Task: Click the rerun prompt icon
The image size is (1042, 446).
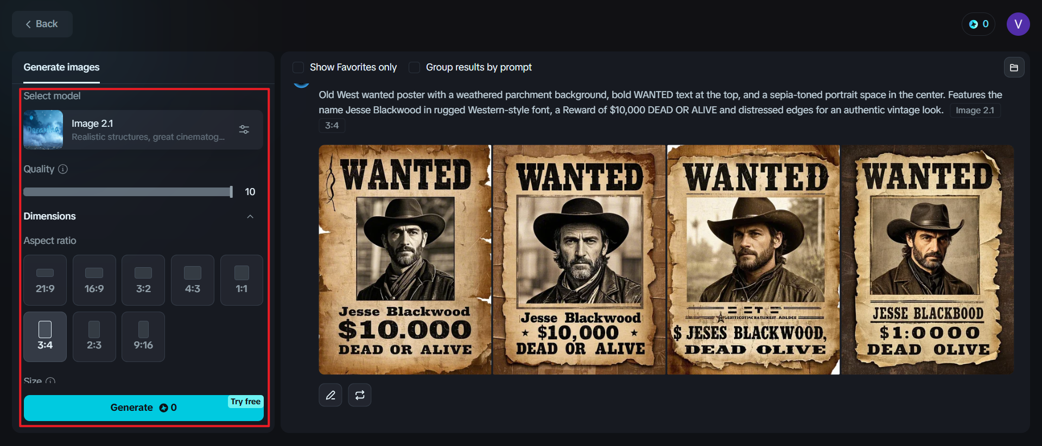Action: point(359,395)
